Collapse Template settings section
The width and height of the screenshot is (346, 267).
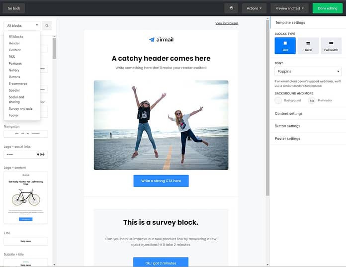click(308, 22)
